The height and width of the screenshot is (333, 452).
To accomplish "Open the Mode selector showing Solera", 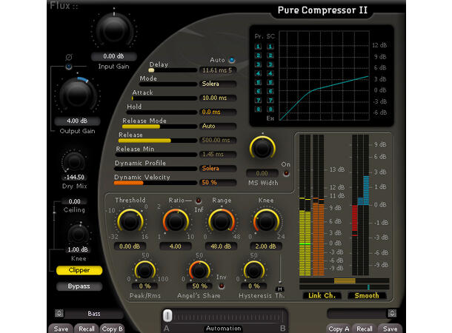I will [x=218, y=84].
